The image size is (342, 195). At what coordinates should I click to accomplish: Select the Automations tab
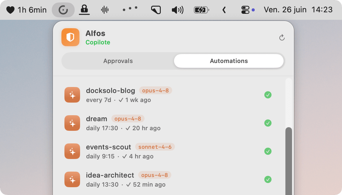point(229,61)
